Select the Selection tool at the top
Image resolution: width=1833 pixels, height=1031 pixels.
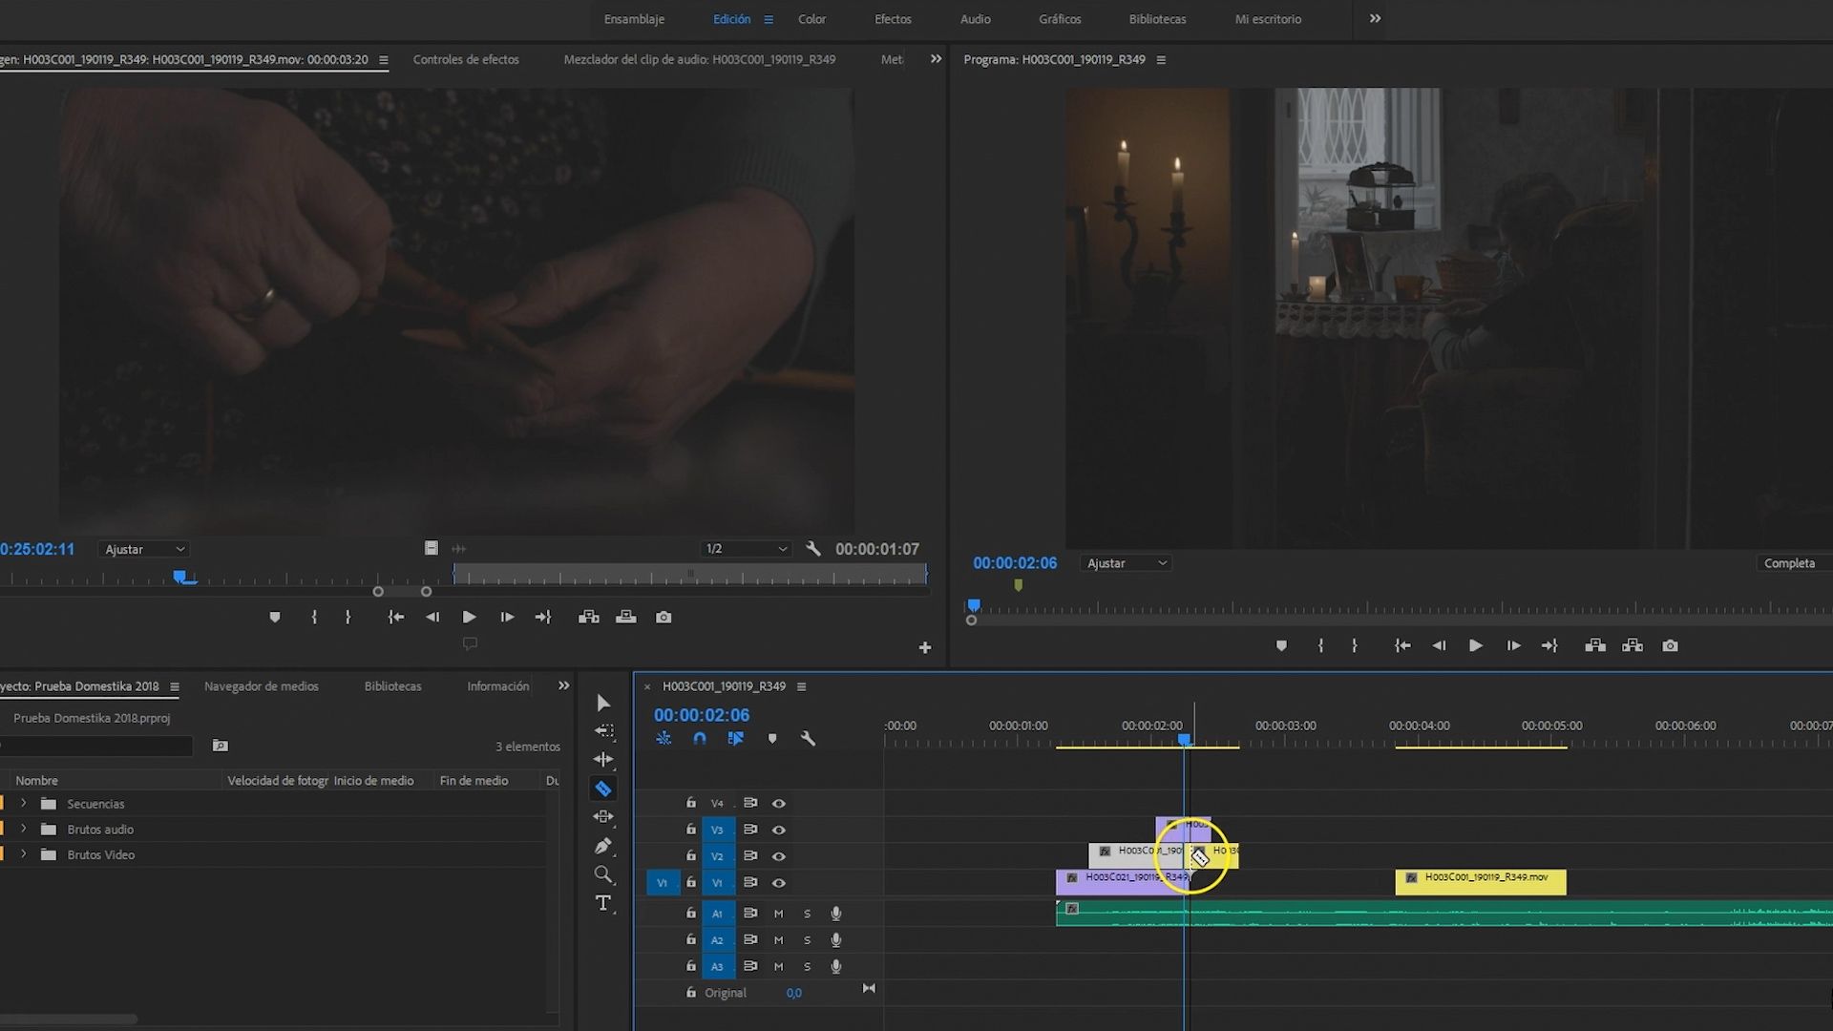(603, 703)
